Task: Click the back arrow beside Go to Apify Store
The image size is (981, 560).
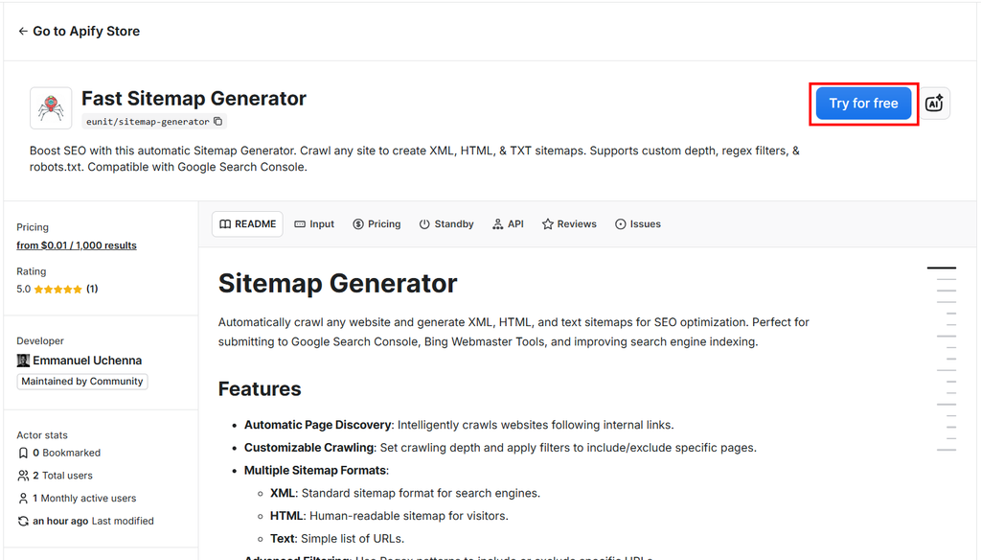Action: [x=23, y=32]
